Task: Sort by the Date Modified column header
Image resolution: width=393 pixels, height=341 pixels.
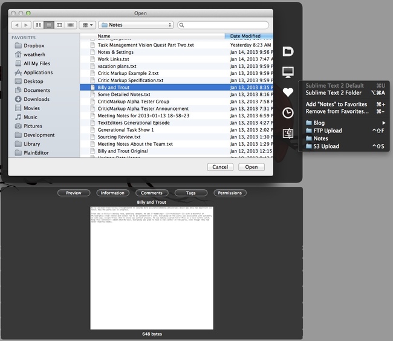Action: click(249, 36)
